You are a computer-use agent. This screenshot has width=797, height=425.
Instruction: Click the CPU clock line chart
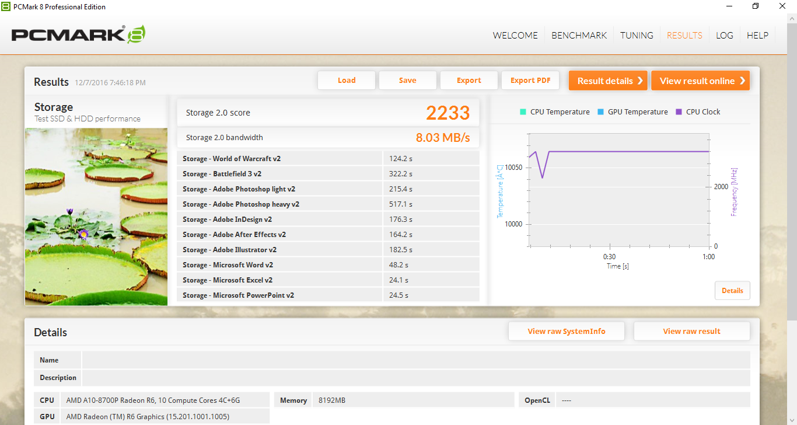click(x=619, y=189)
